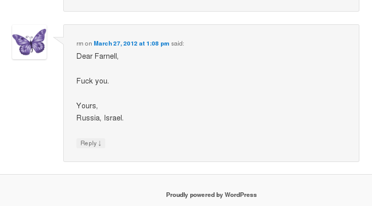Click the previous comment box at top

pos(211,5)
